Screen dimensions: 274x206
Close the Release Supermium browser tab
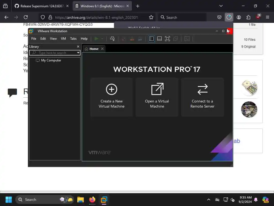click(67, 6)
